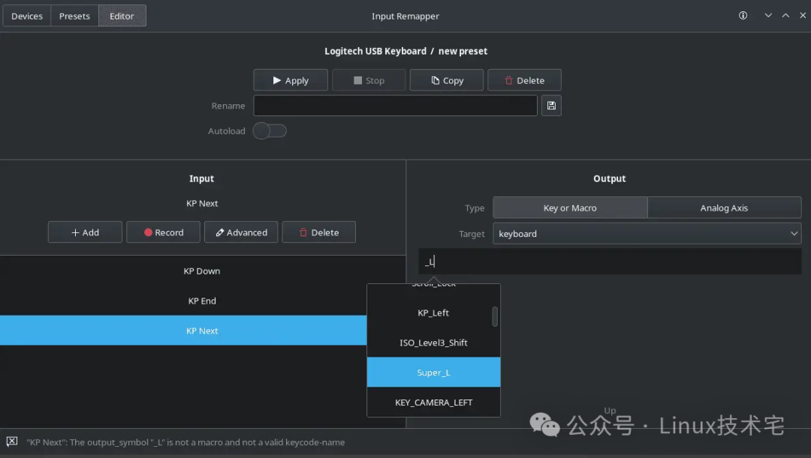Click the status bar error message
The image size is (811, 458).
[x=185, y=442]
